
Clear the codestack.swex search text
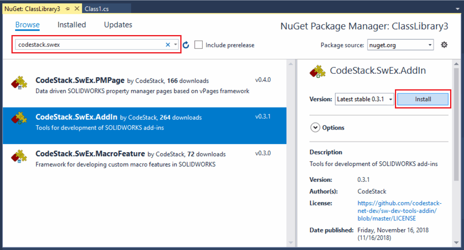point(168,44)
